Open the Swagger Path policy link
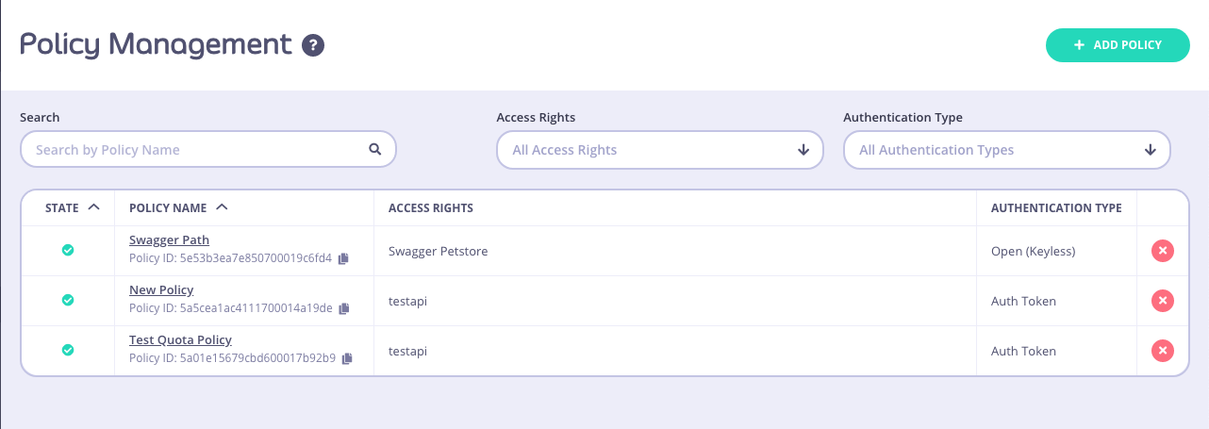 [x=169, y=240]
